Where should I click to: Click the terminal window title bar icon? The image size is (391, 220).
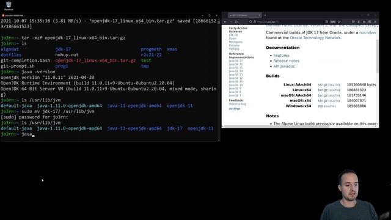2,15
